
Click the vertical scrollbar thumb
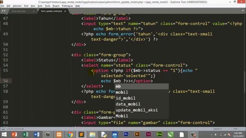tap(245, 82)
